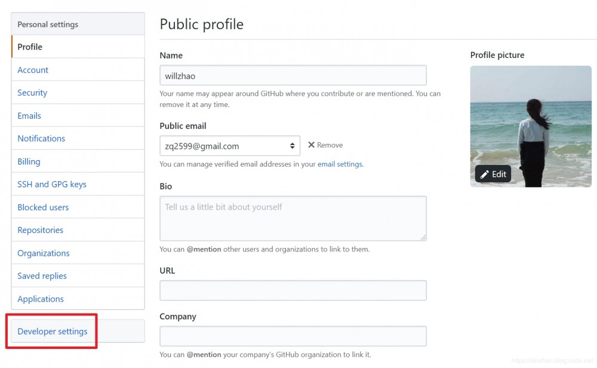597x368 pixels.
Task: Click into the URL field
Action: 293,290
